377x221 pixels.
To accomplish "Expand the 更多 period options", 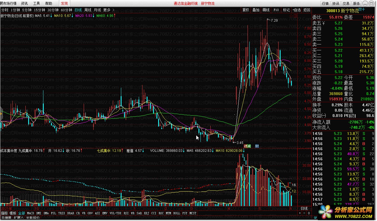I will 109,10.
